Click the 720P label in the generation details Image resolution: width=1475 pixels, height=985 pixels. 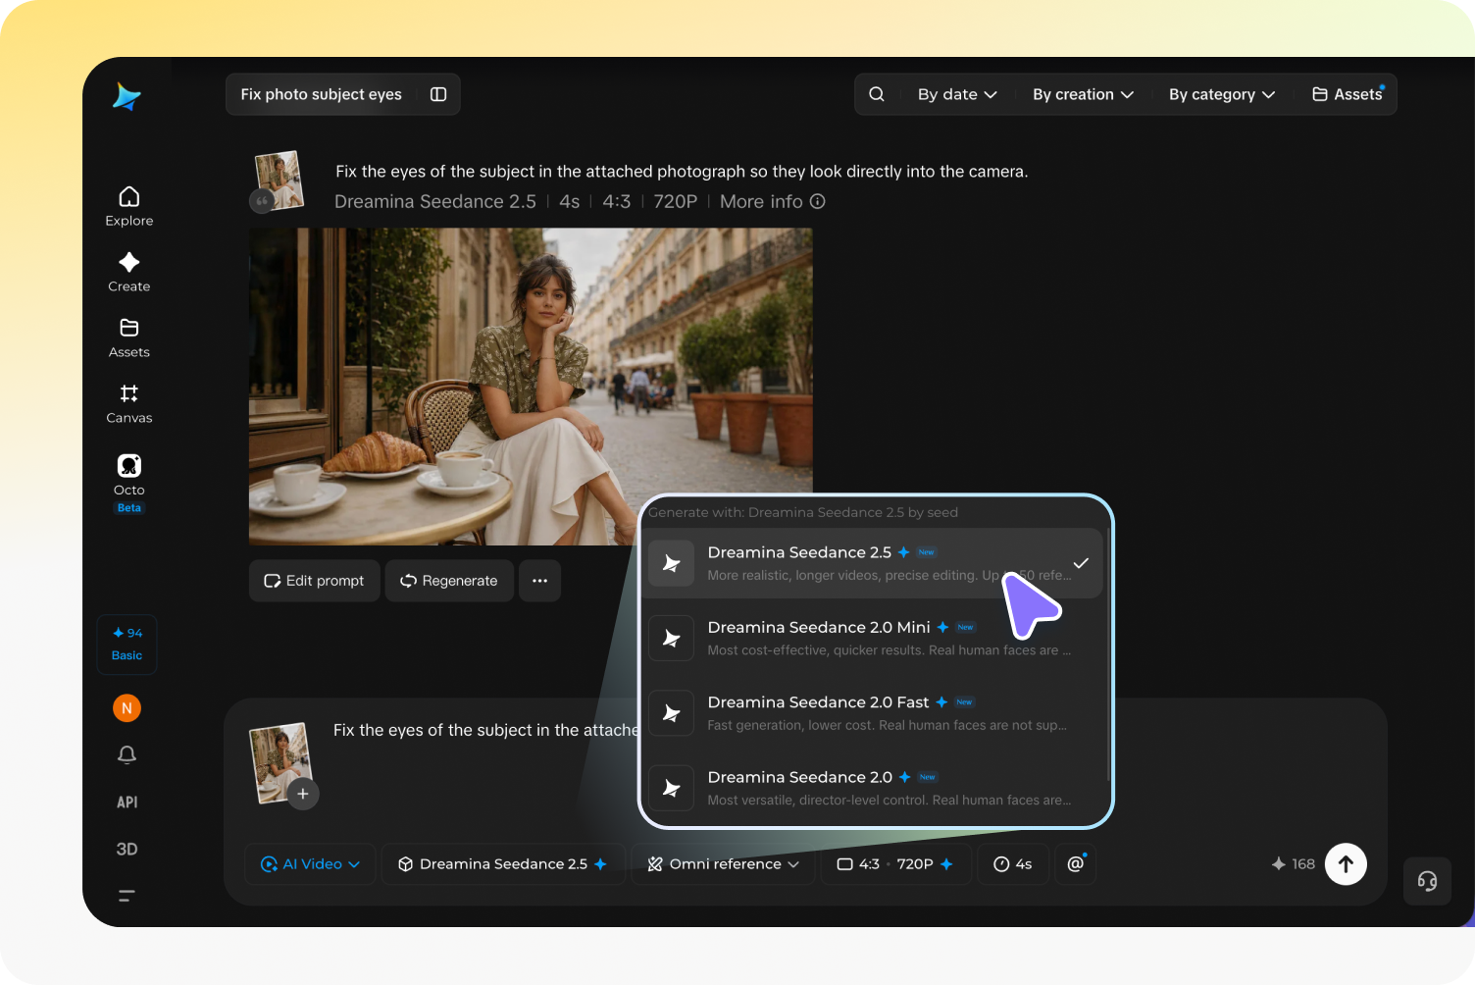(x=675, y=201)
